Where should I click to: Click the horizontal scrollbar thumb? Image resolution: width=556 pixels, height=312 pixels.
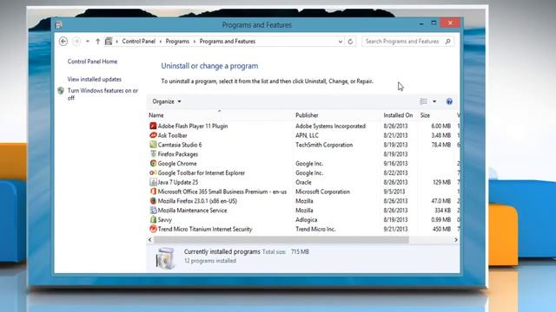[x=281, y=240]
